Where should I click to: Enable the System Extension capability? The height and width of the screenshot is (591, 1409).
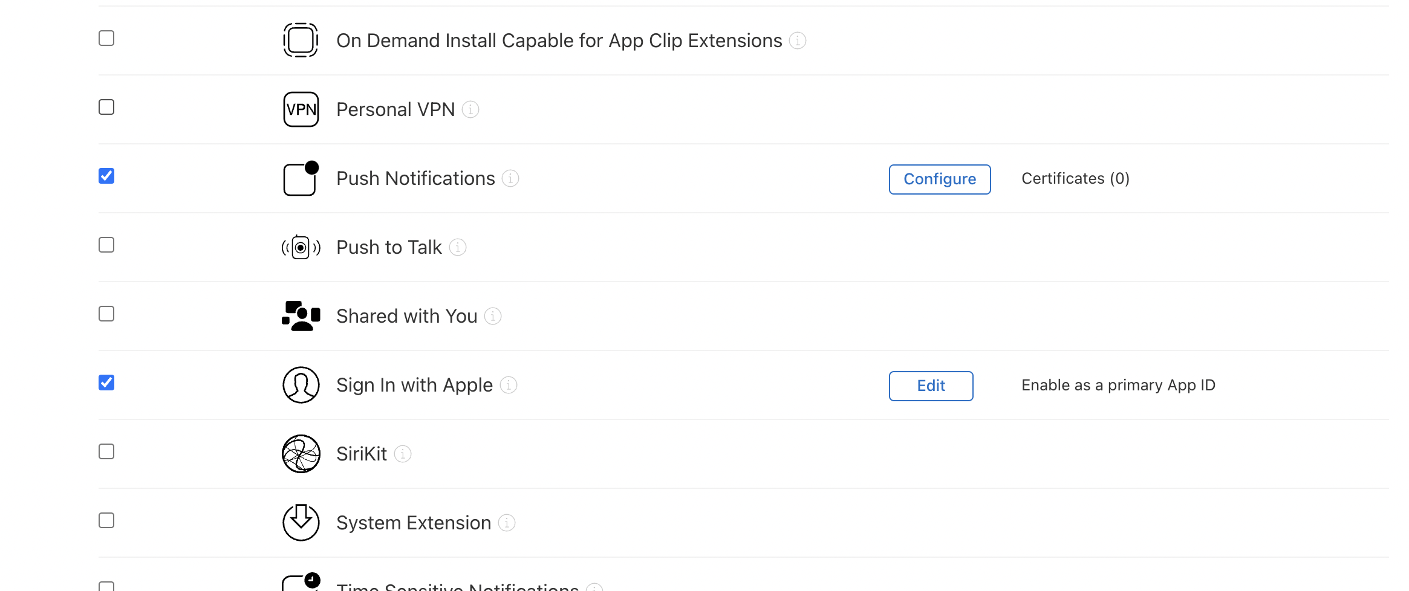coord(106,520)
